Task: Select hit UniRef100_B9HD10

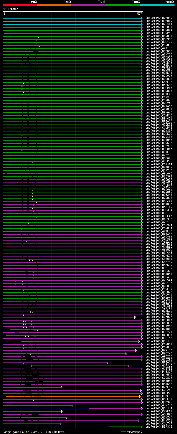Action: point(159,21)
